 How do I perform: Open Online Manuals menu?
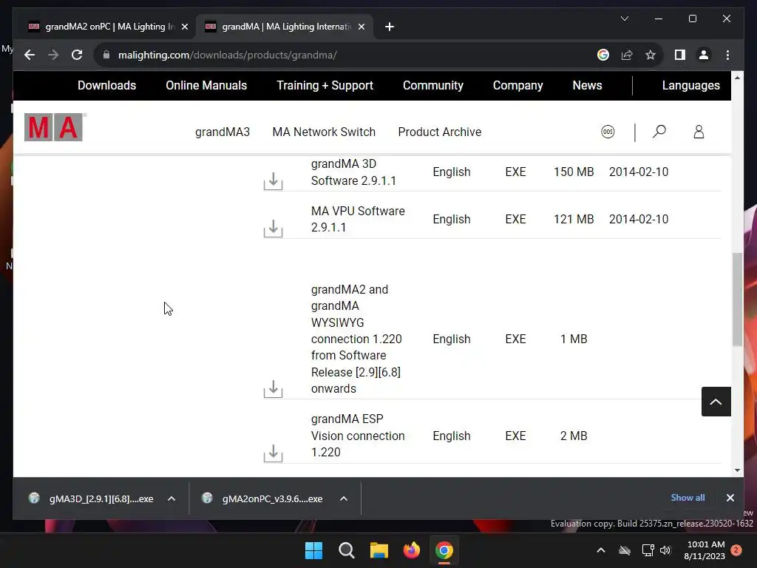[x=206, y=86]
